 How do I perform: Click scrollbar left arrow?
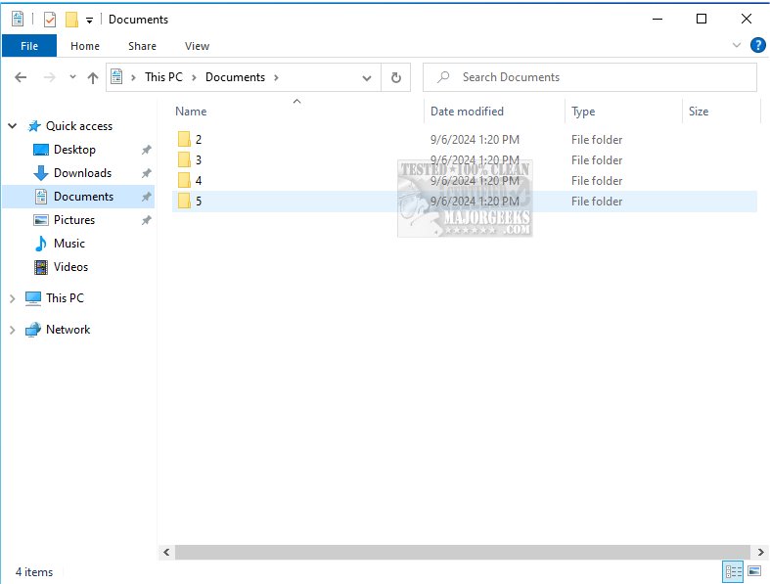click(x=166, y=553)
